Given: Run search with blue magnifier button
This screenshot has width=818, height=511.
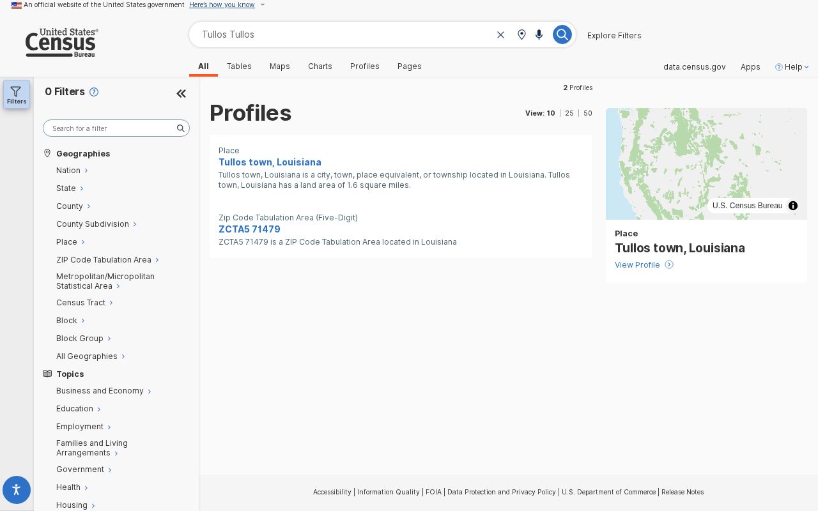Looking at the screenshot, I should pos(562,34).
